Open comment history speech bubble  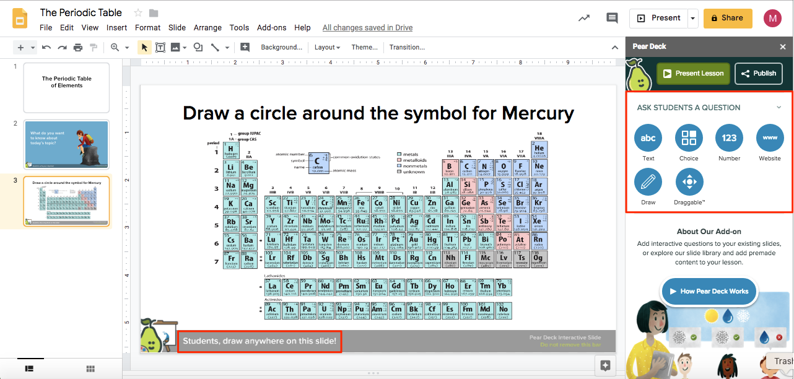pyautogui.click(x=612, y=18)
